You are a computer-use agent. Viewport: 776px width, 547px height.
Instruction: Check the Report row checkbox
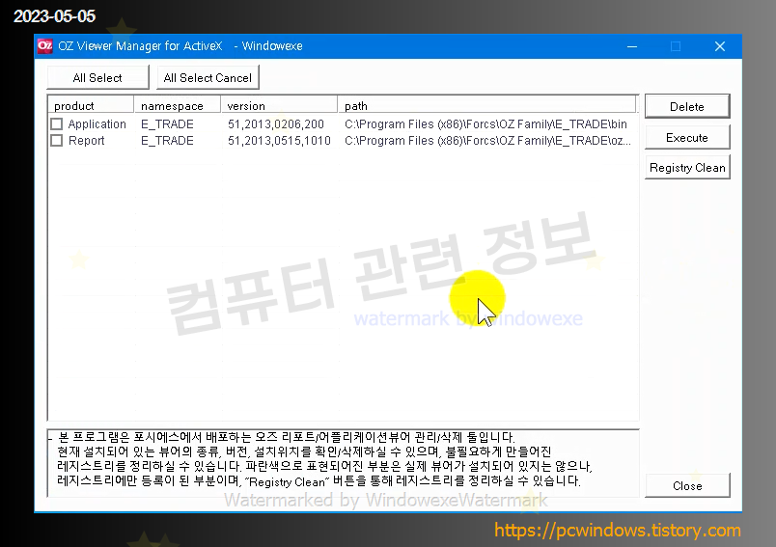click(x=56, y=141)
